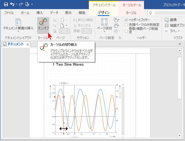Click the ドキュメント要素の挿入 document icon

(18, 22)
